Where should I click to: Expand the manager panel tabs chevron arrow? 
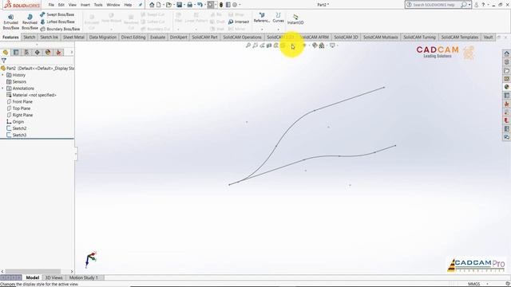[x=71, y=53]
